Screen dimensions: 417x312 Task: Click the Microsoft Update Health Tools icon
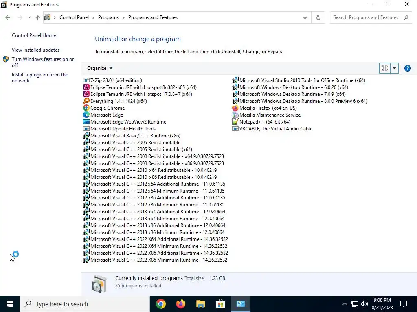(x=86, y=128)
